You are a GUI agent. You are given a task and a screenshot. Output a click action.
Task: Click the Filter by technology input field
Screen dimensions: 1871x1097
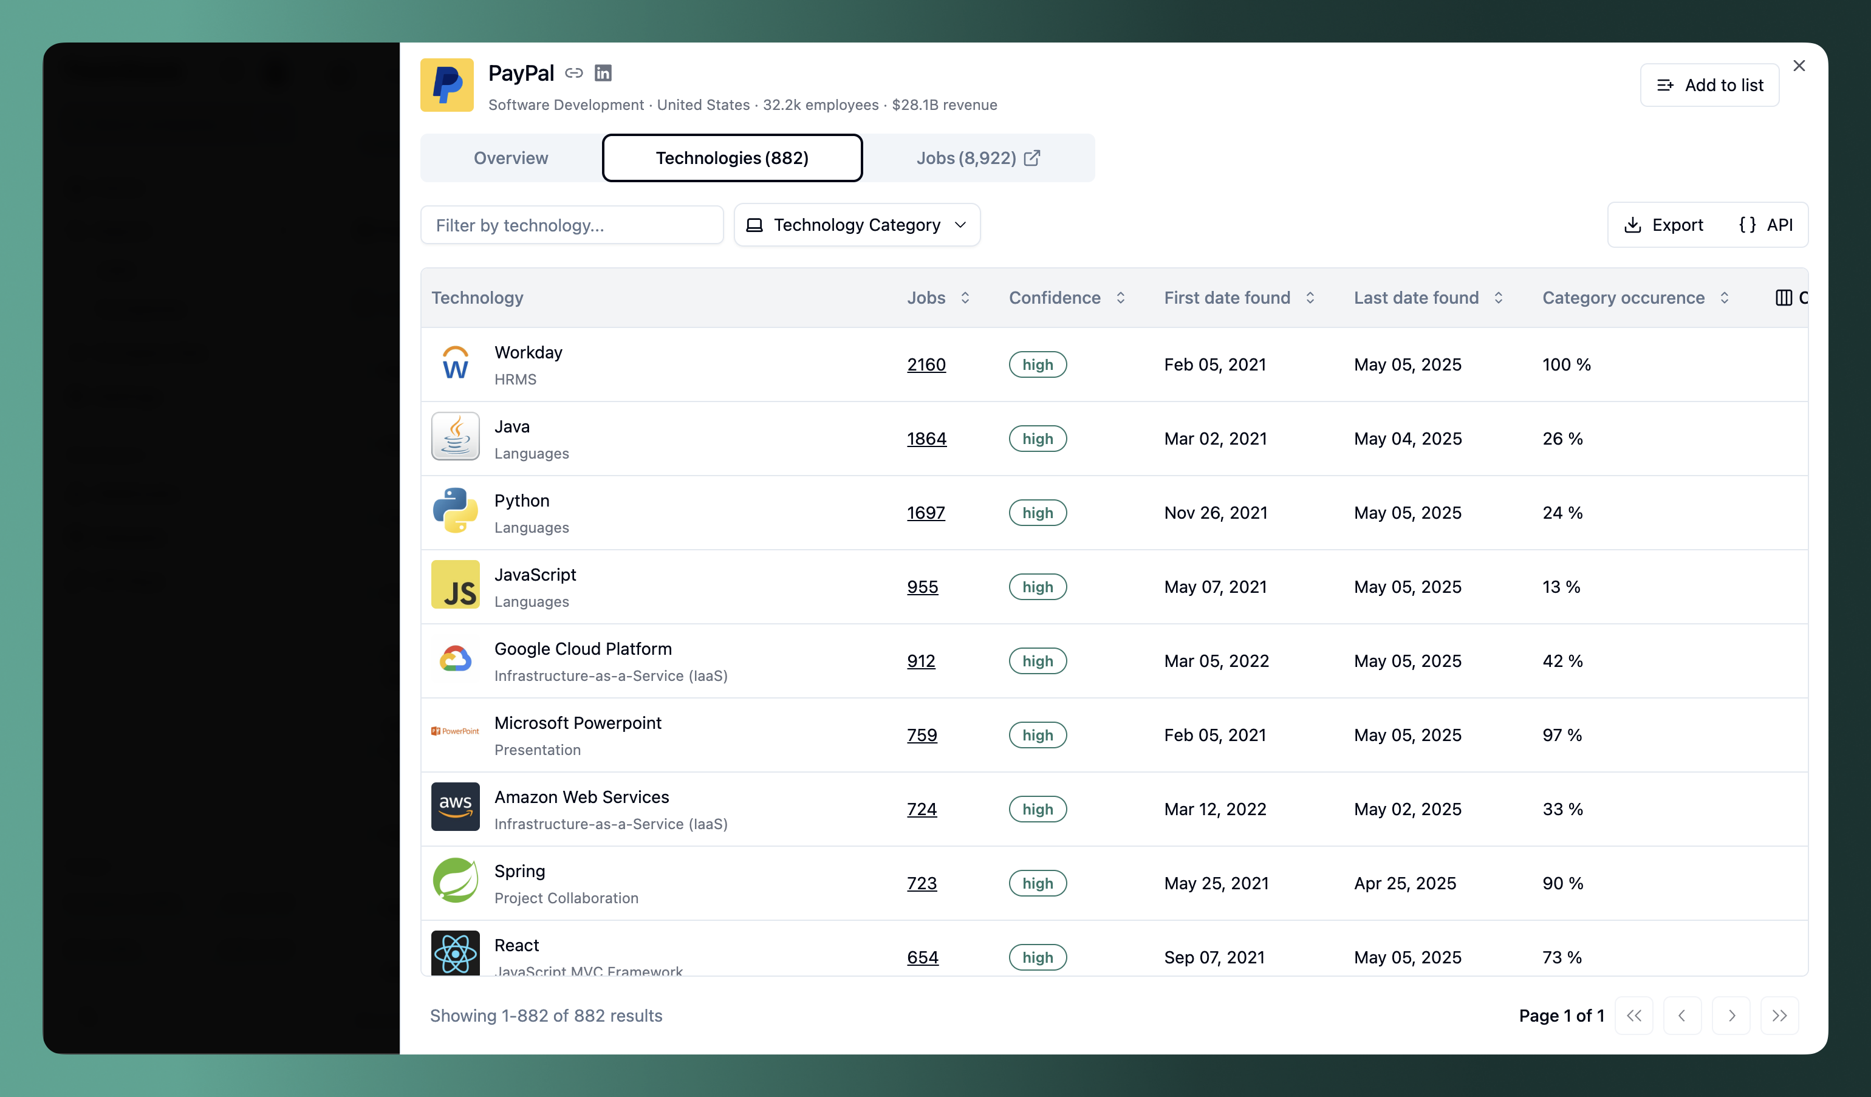pos(572,225)
